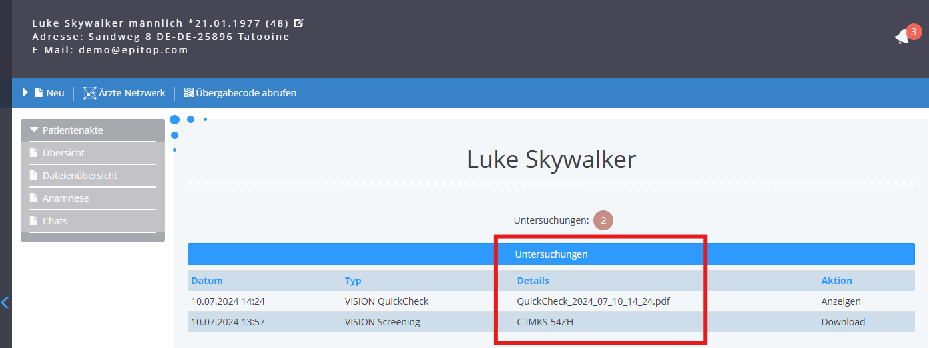
Task: Expand the left sidebar with the chevron
Action: click(x=5, y=303)
